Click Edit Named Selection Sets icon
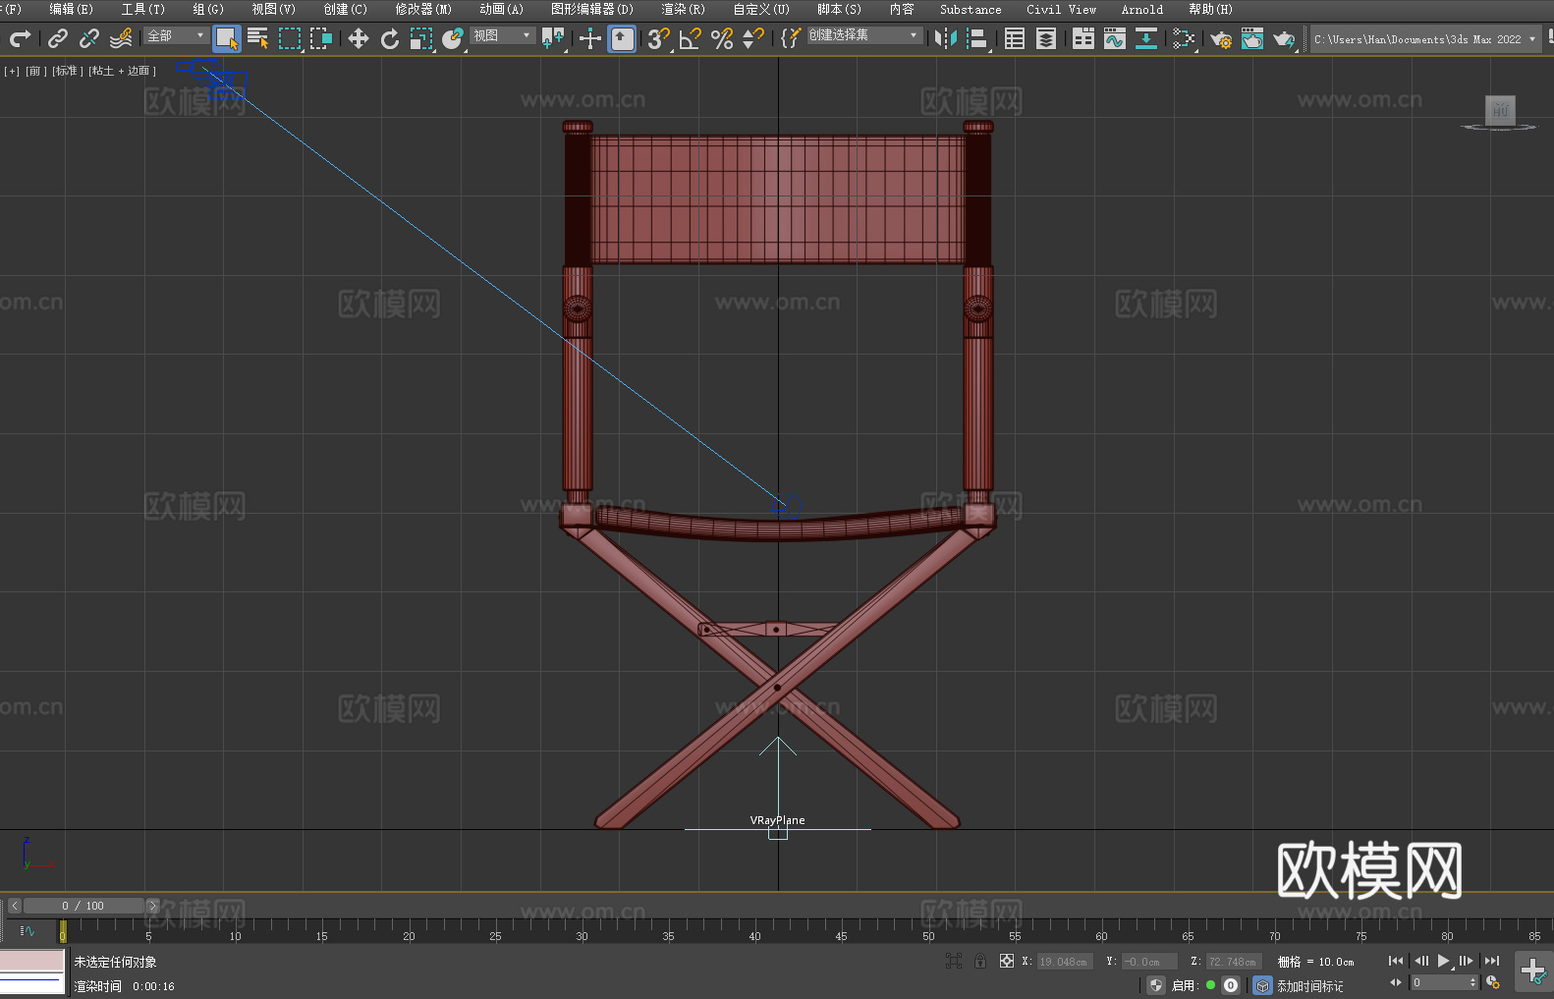The height and width of the screenshot is (999, 1554). click(791, 38)
